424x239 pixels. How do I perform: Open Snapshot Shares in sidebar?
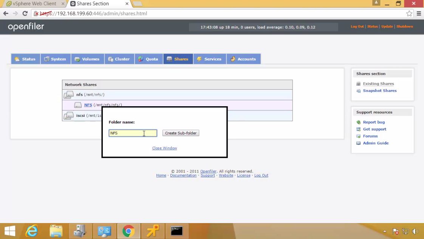[380, 91]
